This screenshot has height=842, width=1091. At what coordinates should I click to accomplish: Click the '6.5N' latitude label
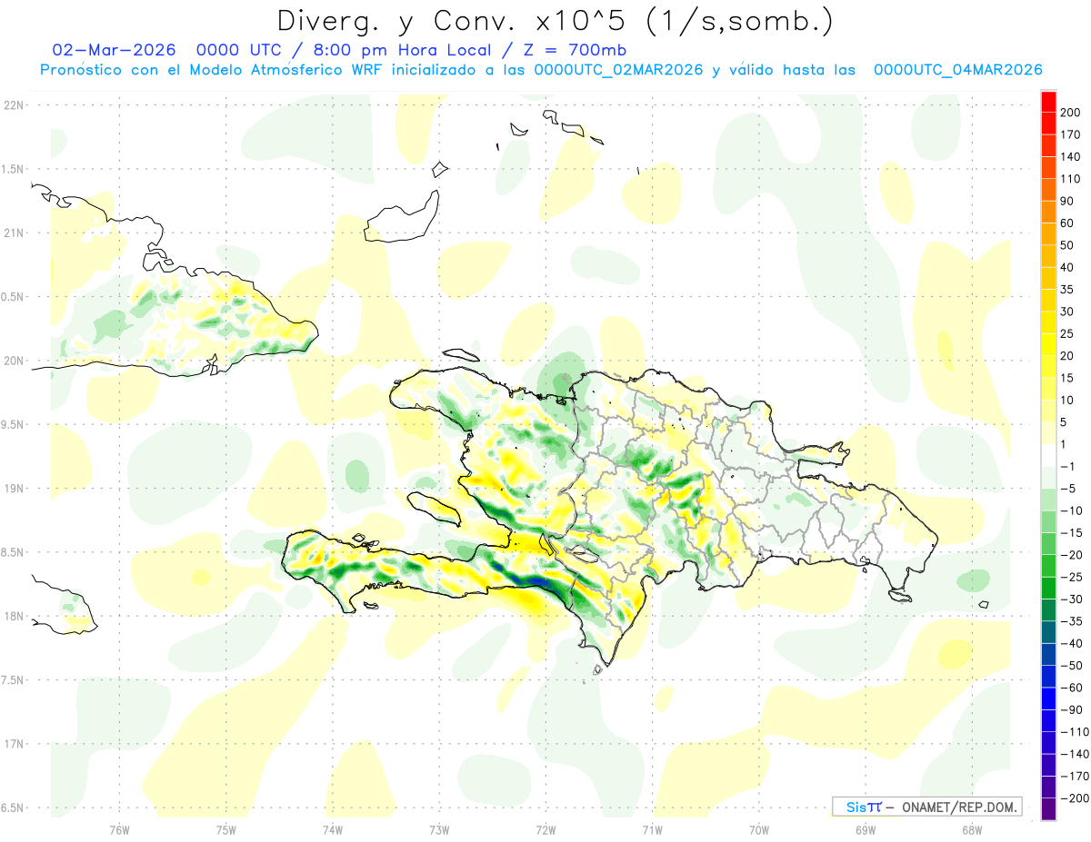click(14, 807)
